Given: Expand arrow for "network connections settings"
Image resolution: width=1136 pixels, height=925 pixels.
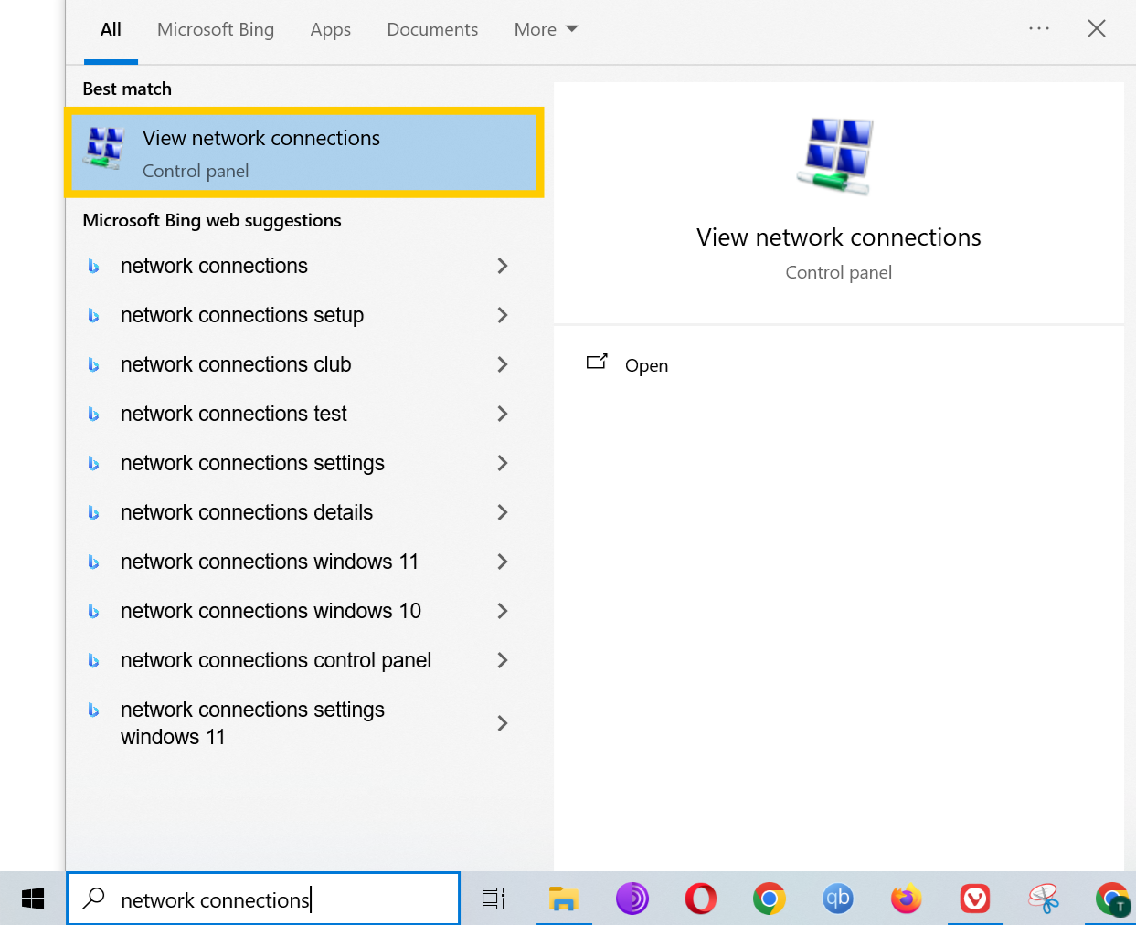Looking at the screenshot, I should [502, 463].
